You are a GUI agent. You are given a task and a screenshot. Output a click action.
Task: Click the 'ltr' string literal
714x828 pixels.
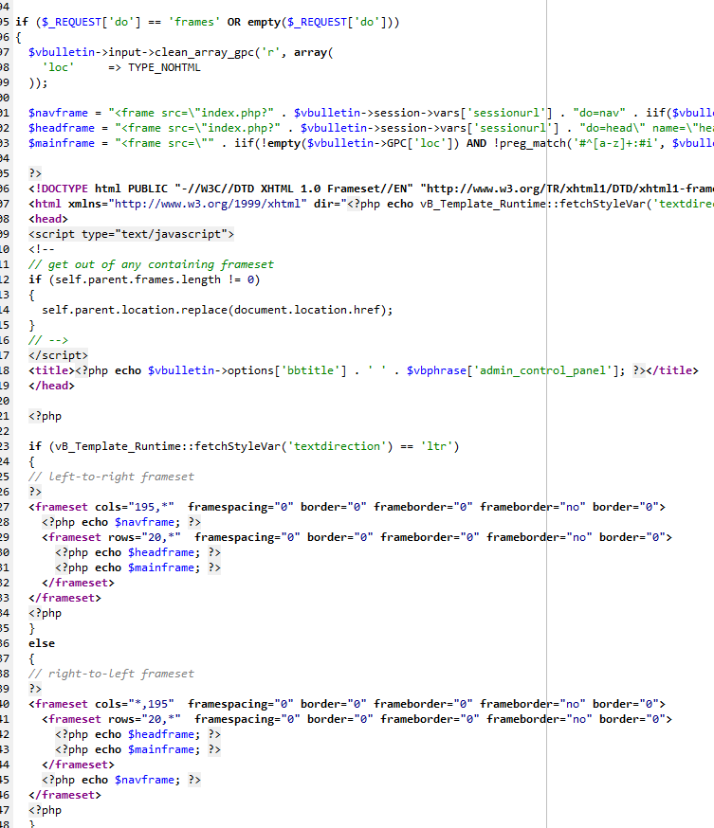pyautogui.click(x=436, y=447)
